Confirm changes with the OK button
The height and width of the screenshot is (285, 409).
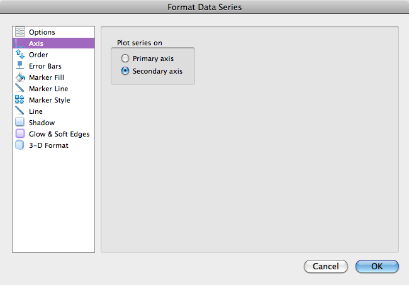click(376, 266)
